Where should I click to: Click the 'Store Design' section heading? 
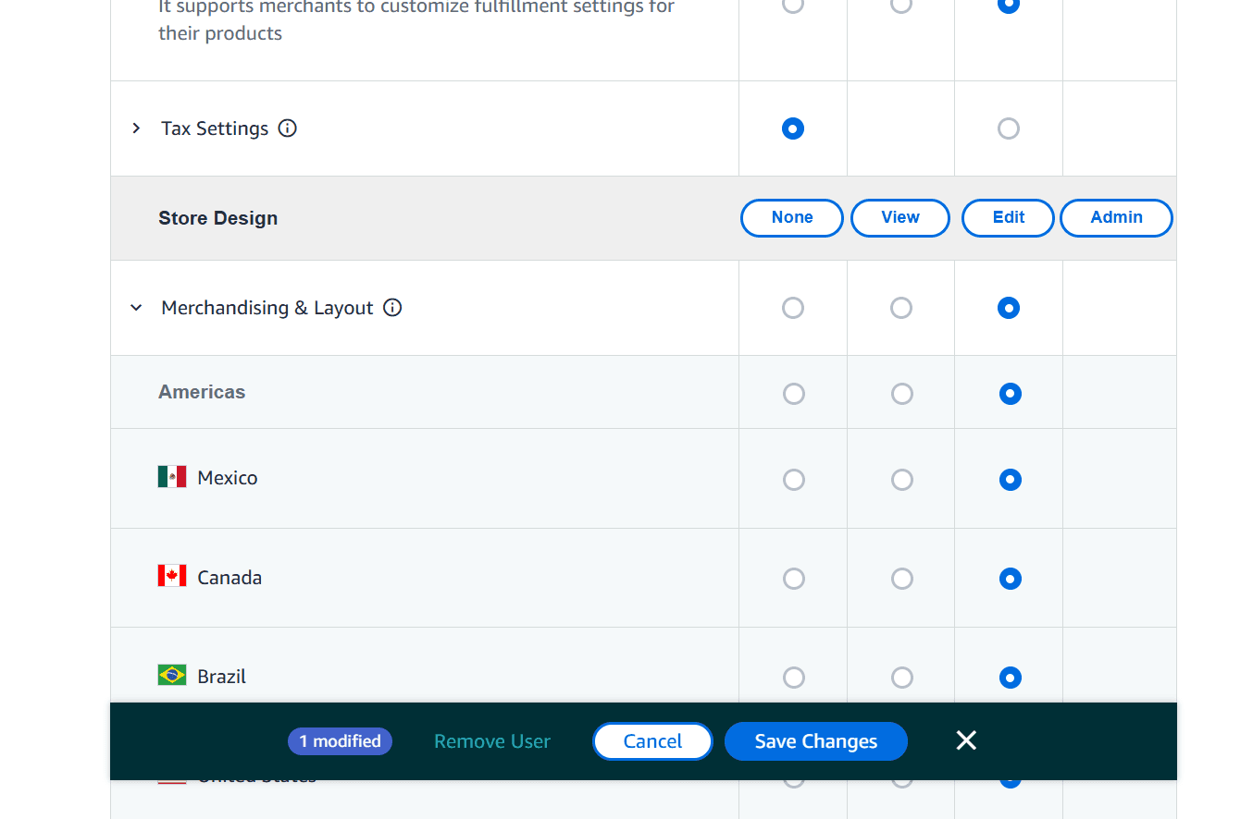(218, 218)
